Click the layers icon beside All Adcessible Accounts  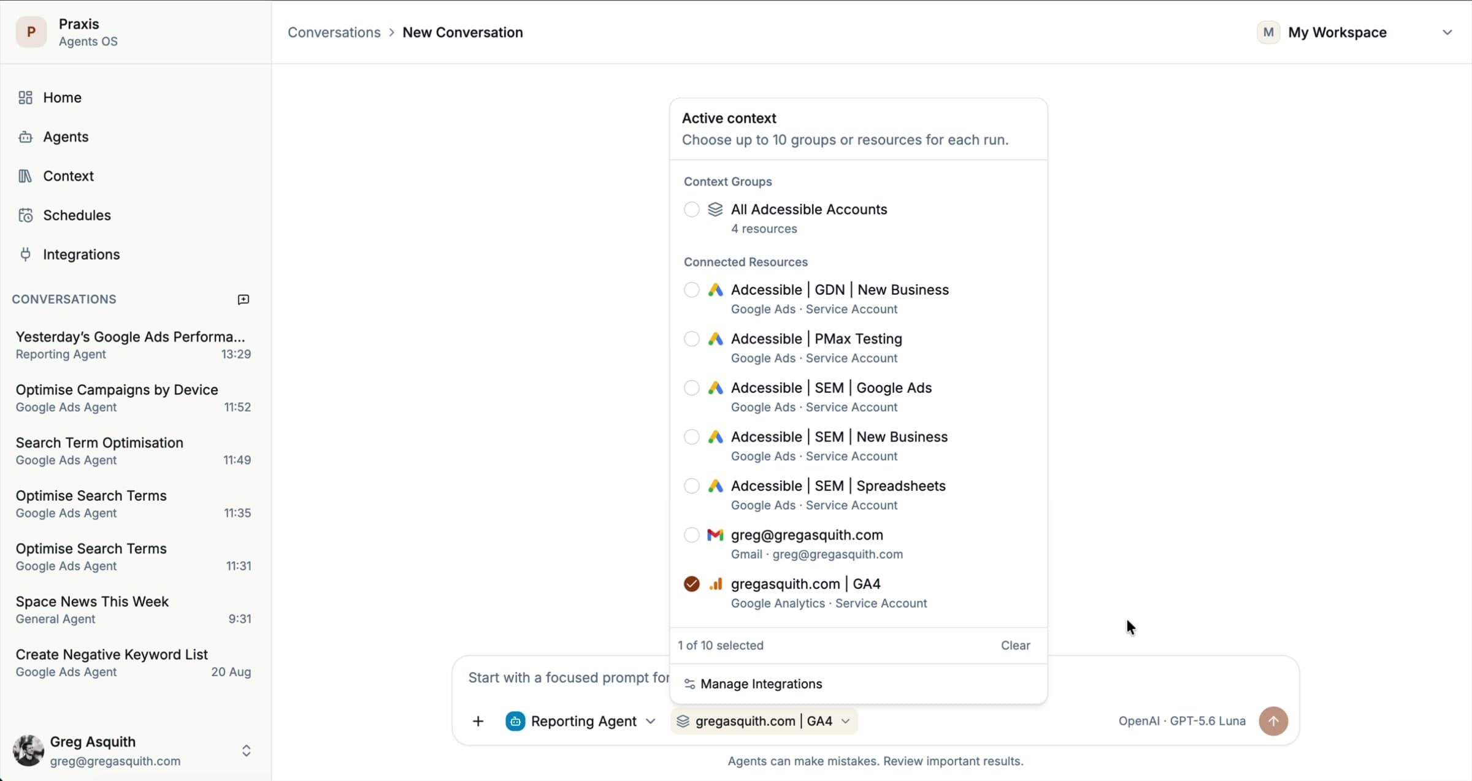pos(715,209)
